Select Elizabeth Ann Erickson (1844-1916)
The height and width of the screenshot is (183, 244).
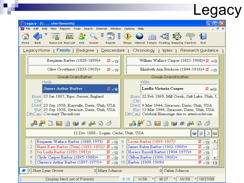[172, 69]
